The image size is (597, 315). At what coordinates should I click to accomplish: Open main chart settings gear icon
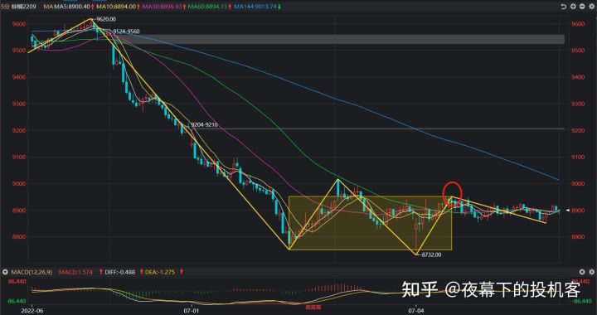click(591, 7)
